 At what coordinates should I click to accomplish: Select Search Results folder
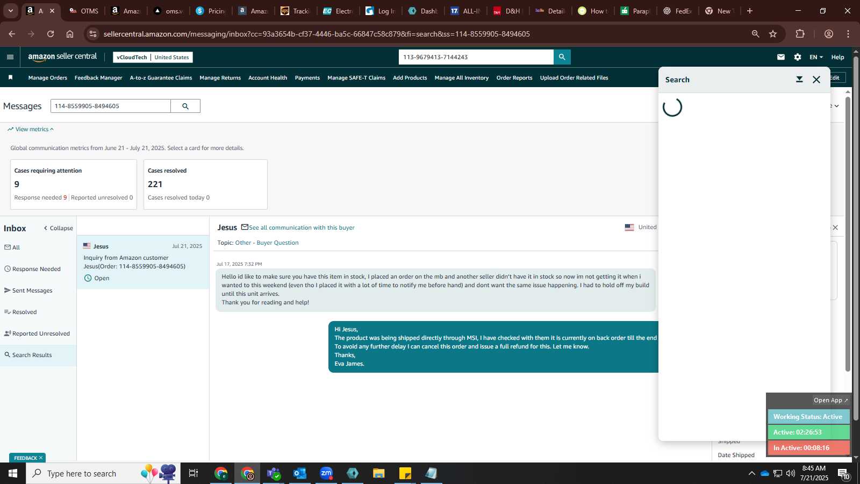[28, 355]
